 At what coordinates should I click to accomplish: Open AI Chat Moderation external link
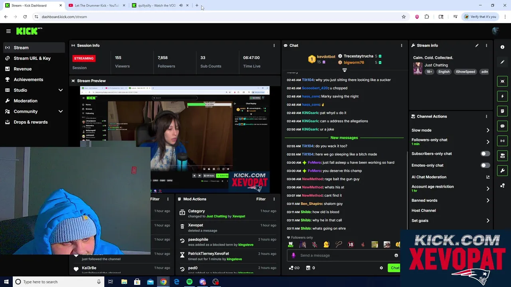coord(488,177)
